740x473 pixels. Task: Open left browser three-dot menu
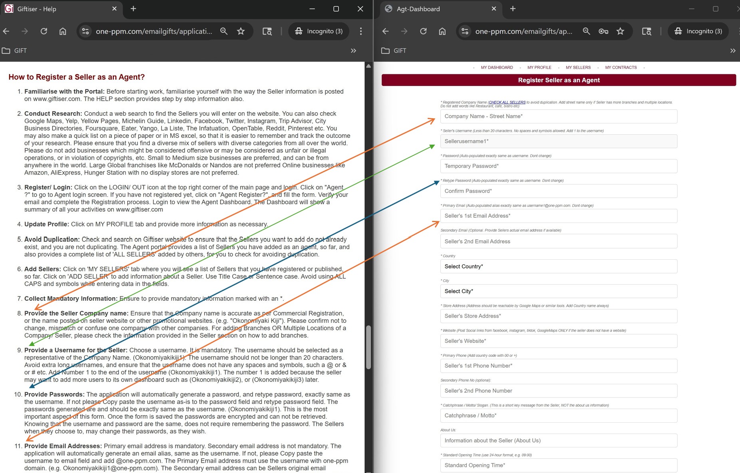361,31
